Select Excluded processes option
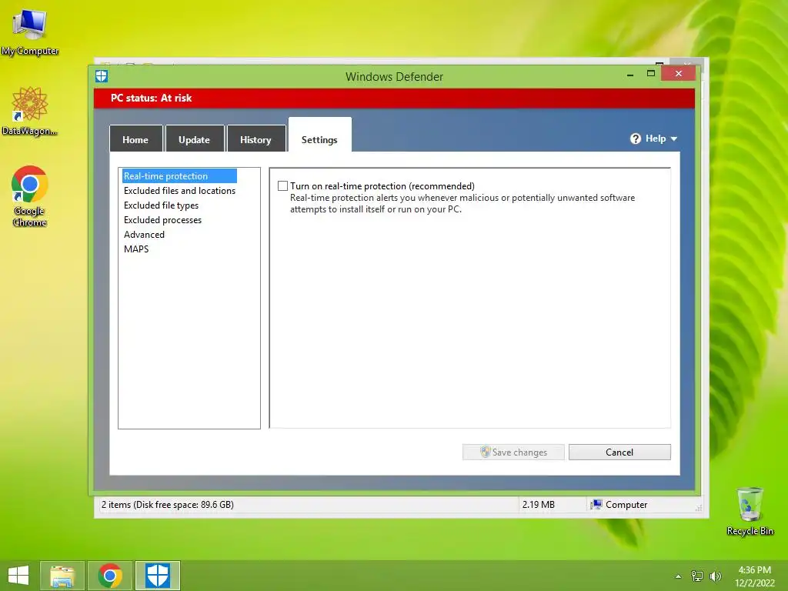 coord(162,219)
